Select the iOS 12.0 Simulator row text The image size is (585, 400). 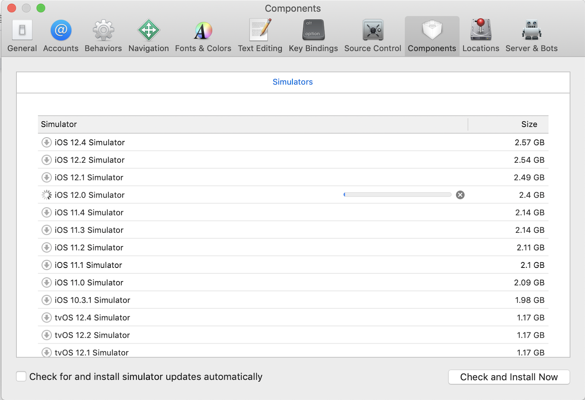coord(90,195)
